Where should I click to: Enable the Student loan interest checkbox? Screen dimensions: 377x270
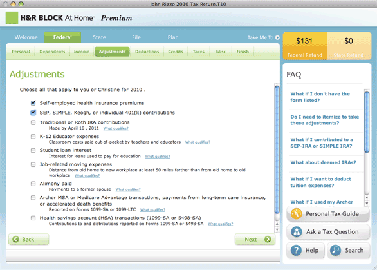coord(33,150)
